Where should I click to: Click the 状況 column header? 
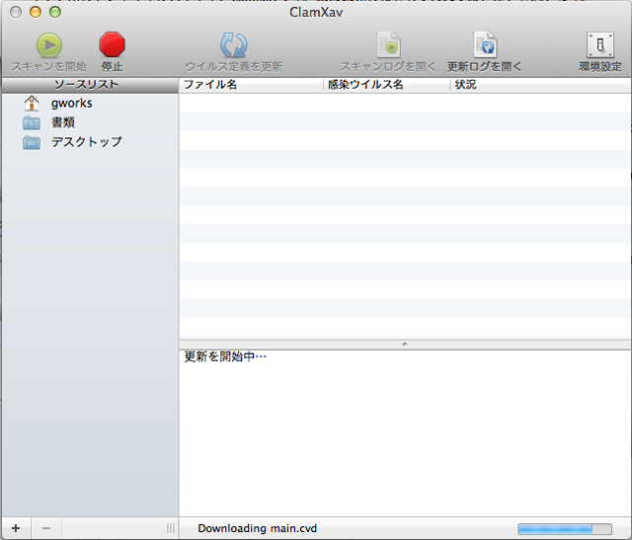[540, 85]
